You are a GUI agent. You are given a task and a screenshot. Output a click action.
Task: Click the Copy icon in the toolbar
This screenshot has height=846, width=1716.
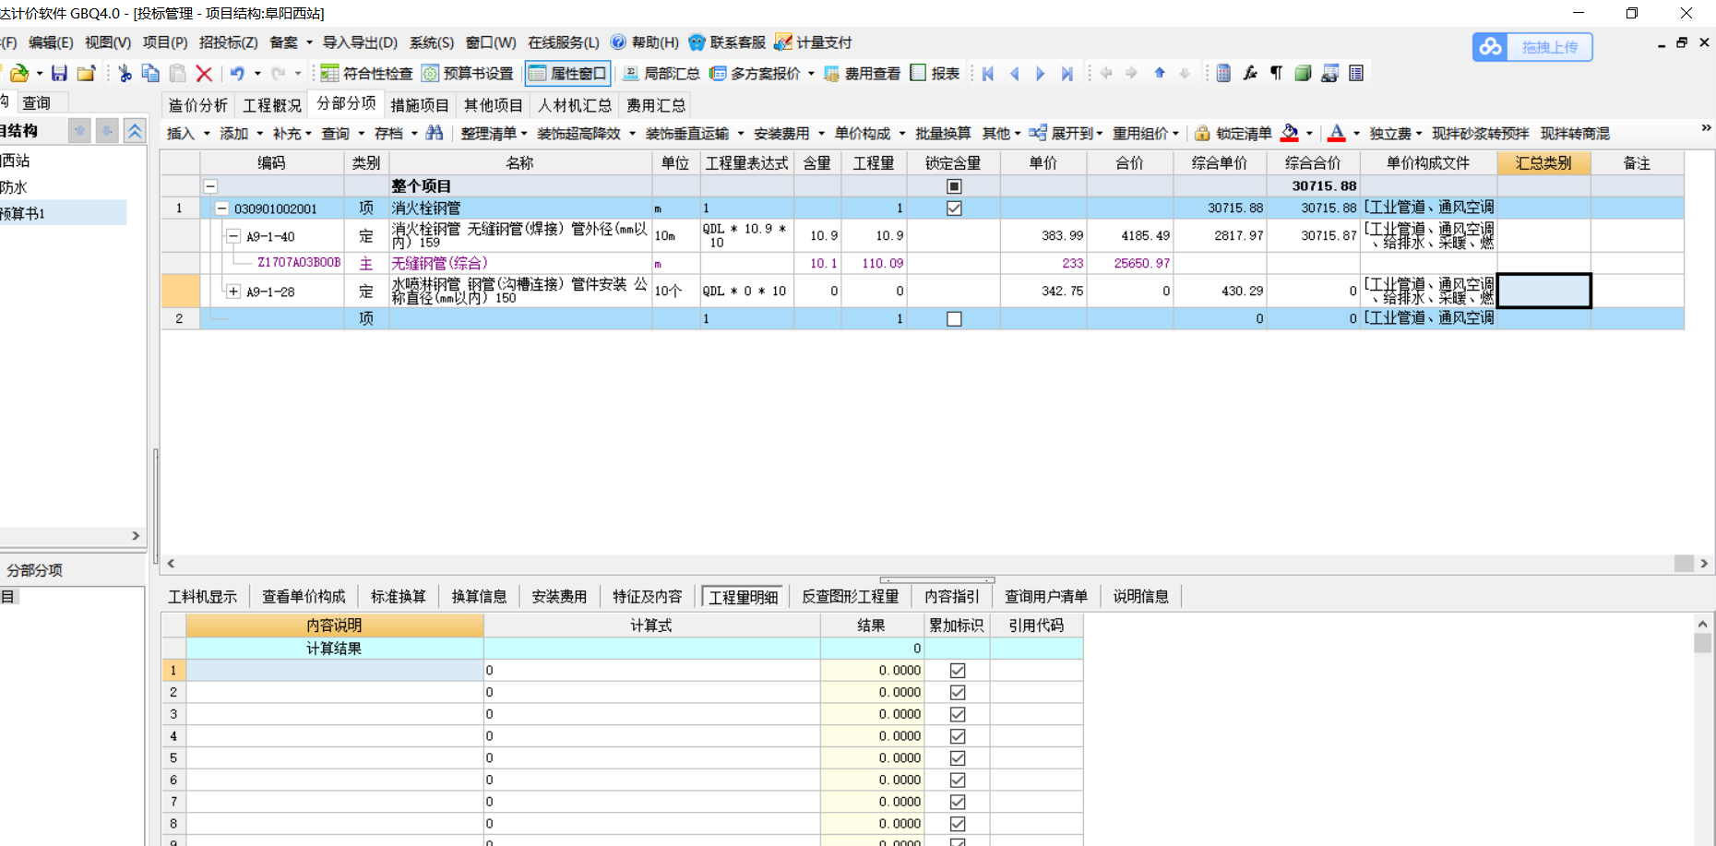pyautogui.click(x=151, y=74)
